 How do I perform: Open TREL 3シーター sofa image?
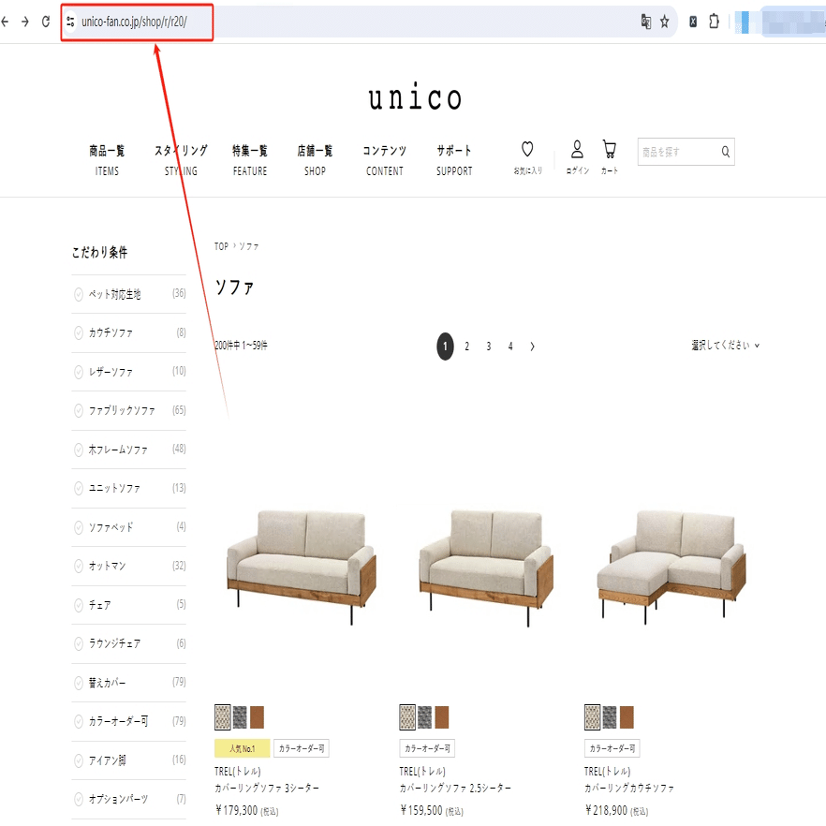coord(302,568)
